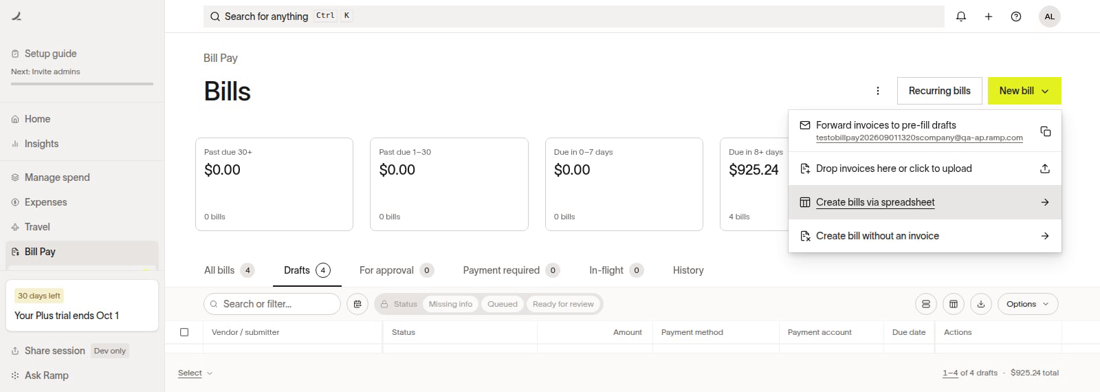Click the row density view icon
This screenshot has width=1100, height=392.
[x=926, y=304]
